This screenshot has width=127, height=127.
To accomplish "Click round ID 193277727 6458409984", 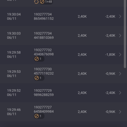I will coord(44,109).
